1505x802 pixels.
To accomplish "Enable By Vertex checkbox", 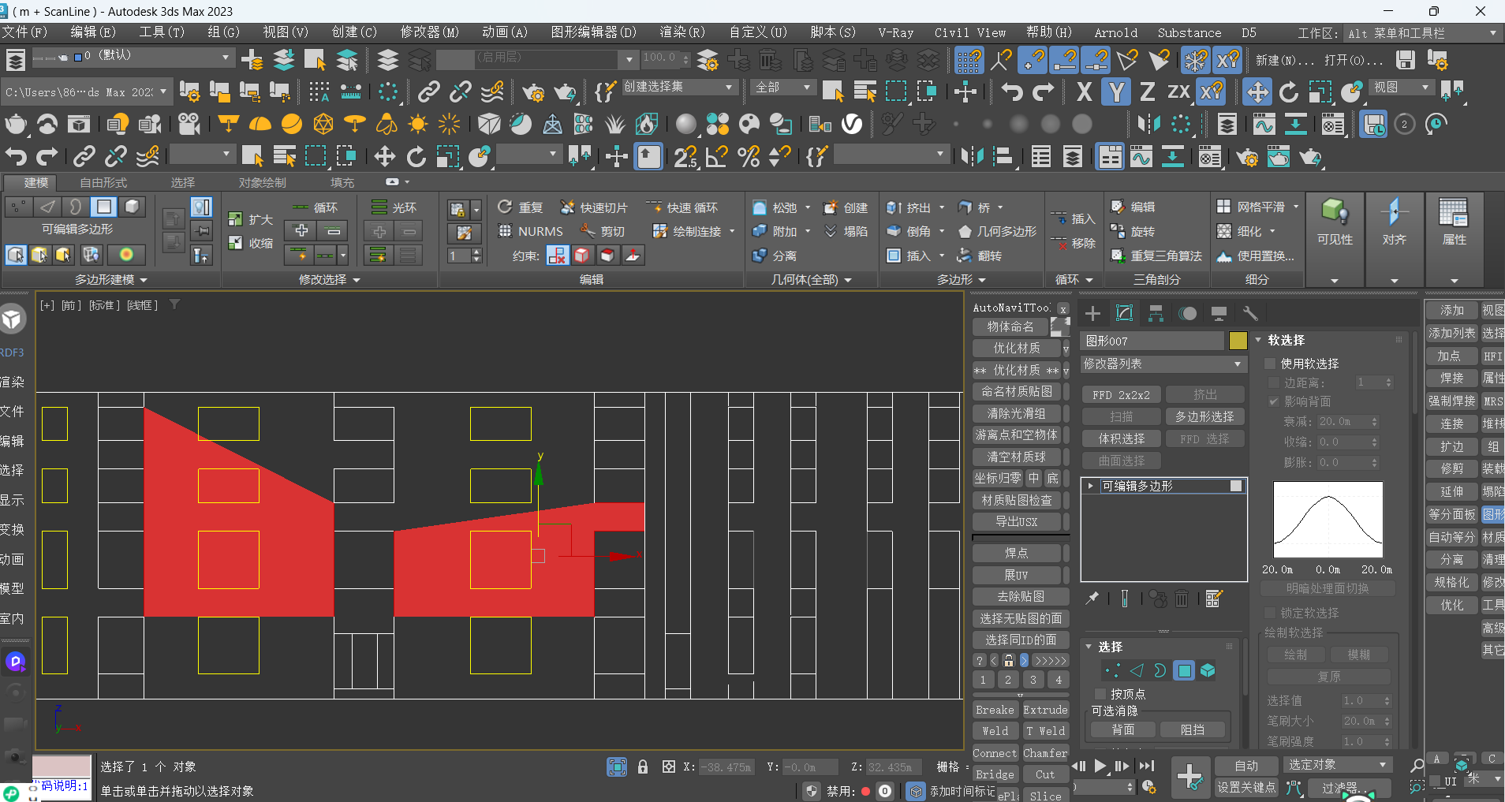I will [1100, 694].
